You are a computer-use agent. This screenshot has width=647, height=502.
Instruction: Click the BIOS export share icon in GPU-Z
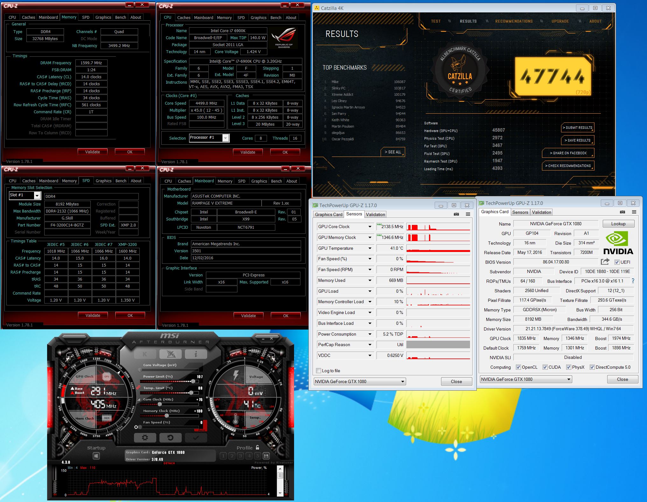605,261
